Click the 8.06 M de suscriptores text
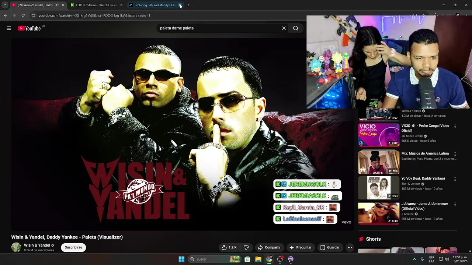This screenshot has width=472, height=265. pyautogui.click(x=39, y=250)
